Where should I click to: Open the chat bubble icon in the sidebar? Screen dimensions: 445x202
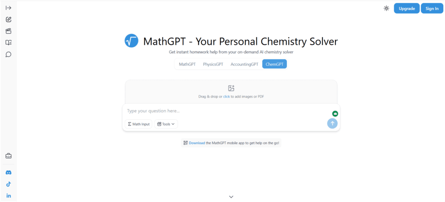(8, 54)
